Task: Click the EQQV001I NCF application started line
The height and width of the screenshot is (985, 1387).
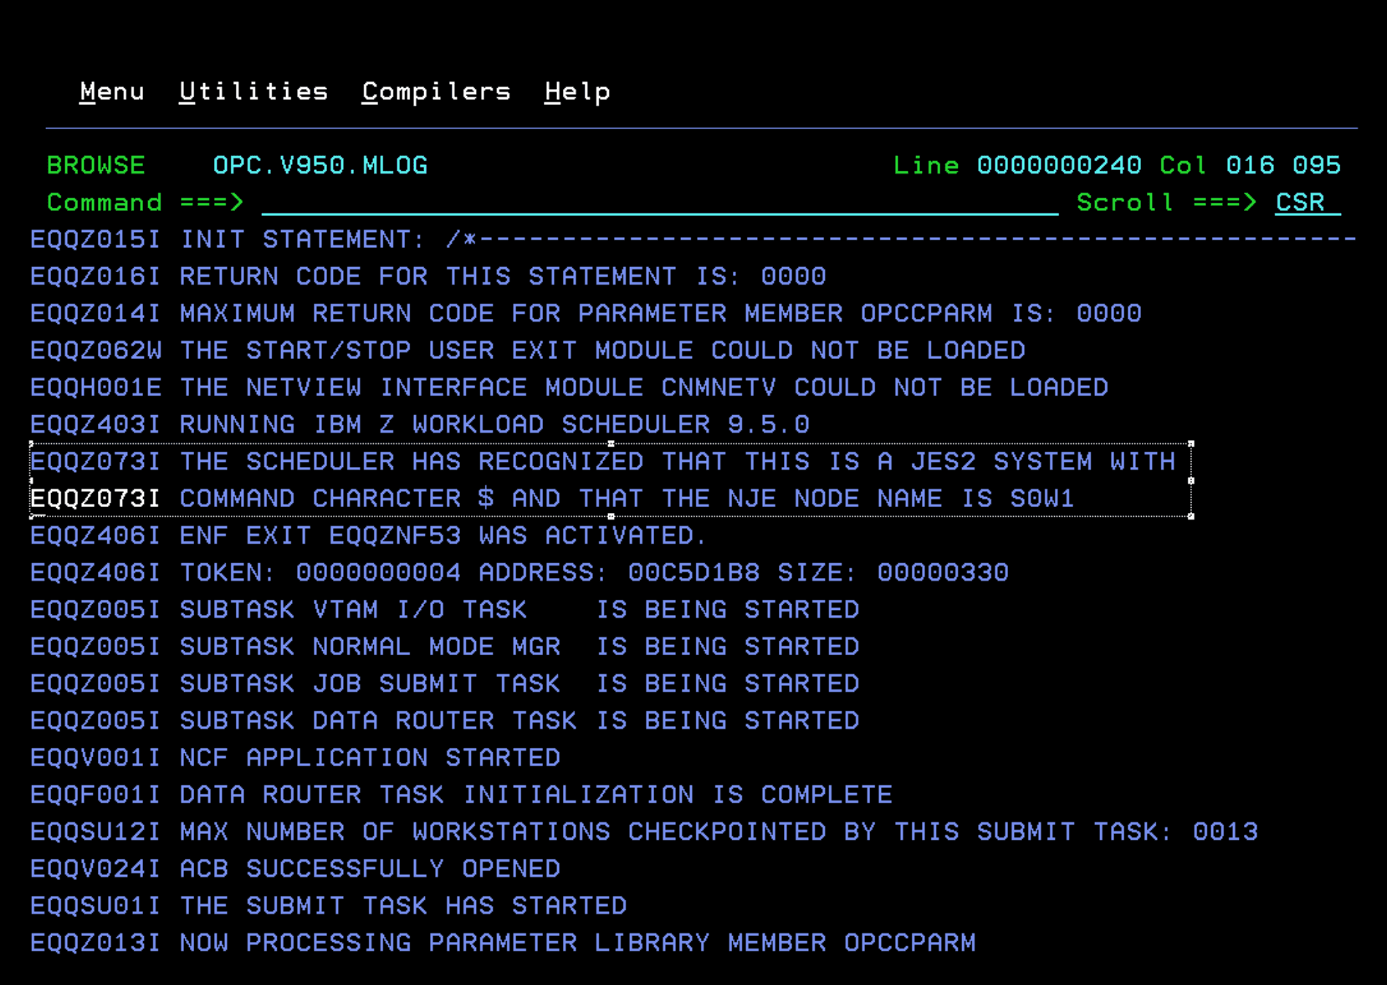Action: point(295,758)
